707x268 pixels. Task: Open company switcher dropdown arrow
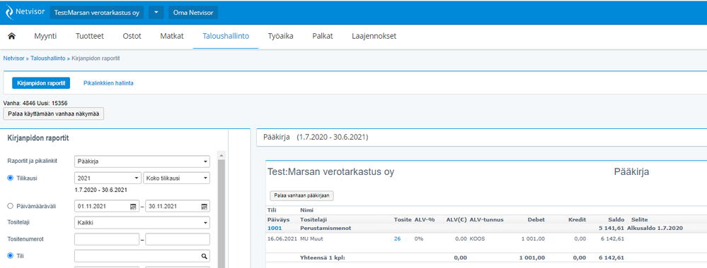(156, 13)
